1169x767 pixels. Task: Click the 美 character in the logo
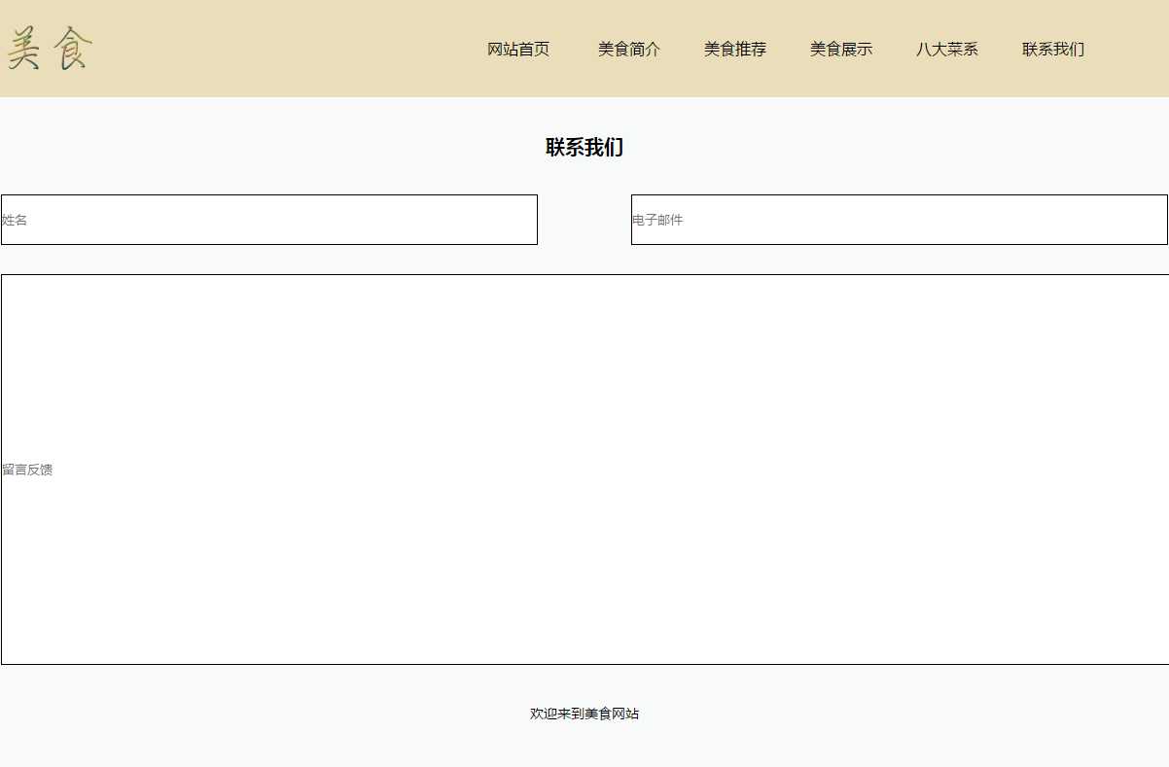tap(24, 50)
